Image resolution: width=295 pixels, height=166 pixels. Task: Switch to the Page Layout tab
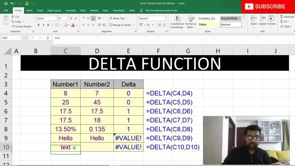coord(54,10)
